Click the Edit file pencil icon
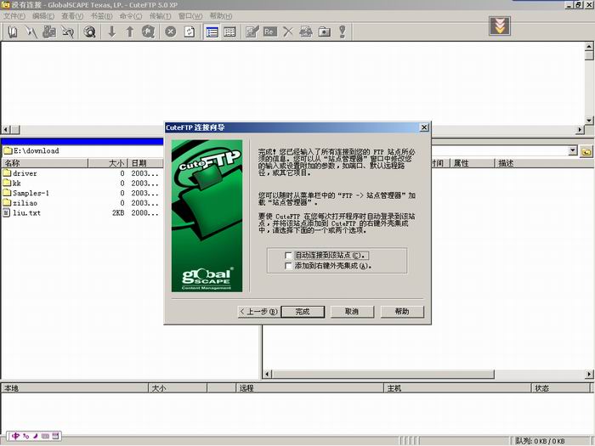This screenshot has height=446, width=595. 252,32
